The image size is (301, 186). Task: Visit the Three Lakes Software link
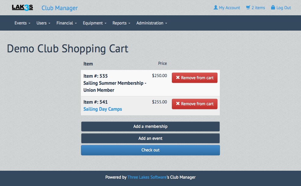point(147,177)
